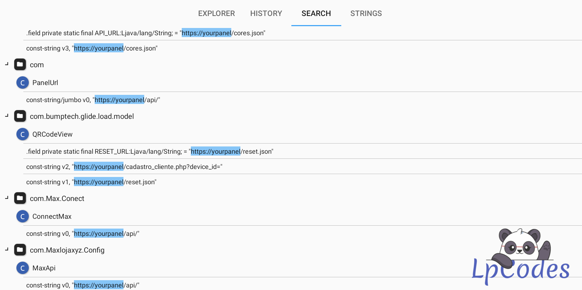Collapse the com package tree node

7,64
